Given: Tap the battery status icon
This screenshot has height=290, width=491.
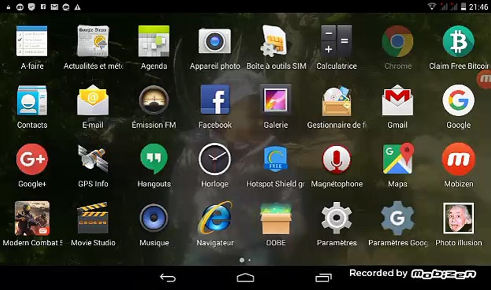Looking at the screenshot, I should coord(463,6).
